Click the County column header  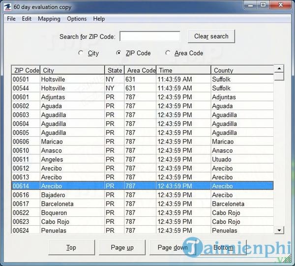(242, 70)
